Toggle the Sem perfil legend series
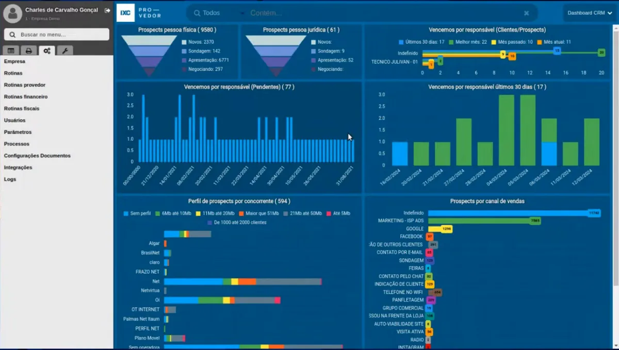Image resolution: width=619 pixels, height=350 pixels. [x=137, y=213]
